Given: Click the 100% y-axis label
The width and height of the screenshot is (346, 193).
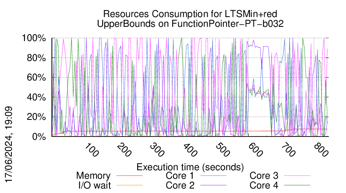Looking at the screenshot, I should [34, 38].
